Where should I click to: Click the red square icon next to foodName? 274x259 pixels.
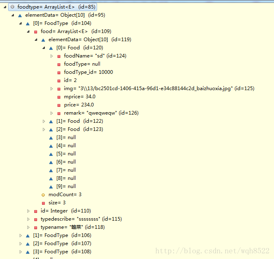pos(59,56)
